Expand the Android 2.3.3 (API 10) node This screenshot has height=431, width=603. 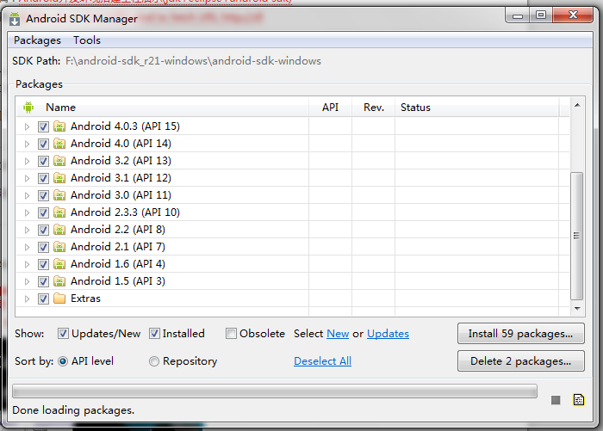pos(27,212)
